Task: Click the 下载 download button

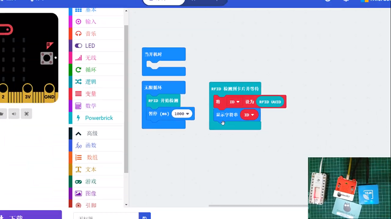Action: 31,215
